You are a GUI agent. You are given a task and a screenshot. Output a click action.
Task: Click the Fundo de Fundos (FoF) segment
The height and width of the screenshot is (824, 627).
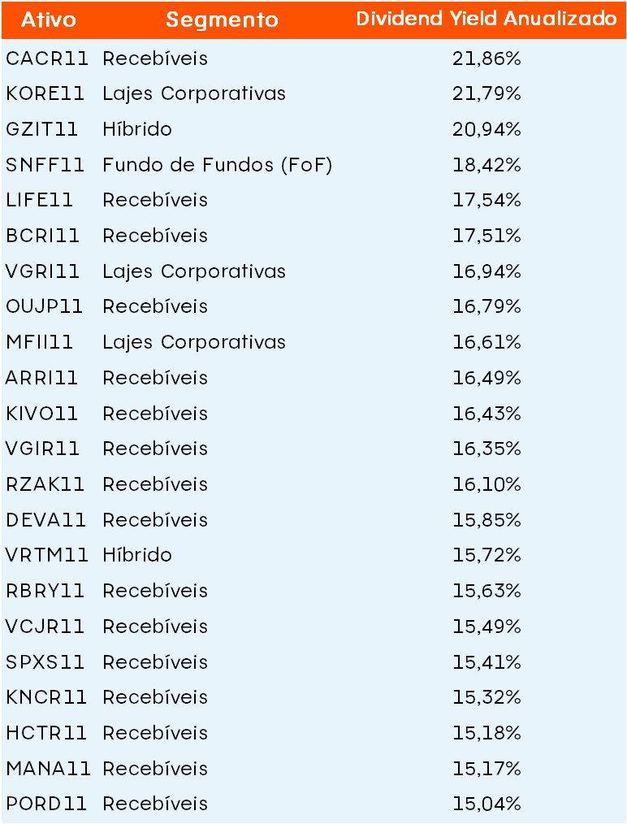(x=218, y=165)
